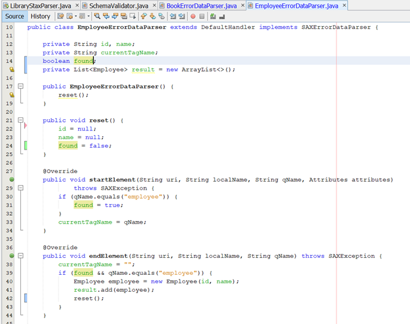Click Shift Line Right icon
The height and width of the screenshot is (324, 410).
[182, 16]
